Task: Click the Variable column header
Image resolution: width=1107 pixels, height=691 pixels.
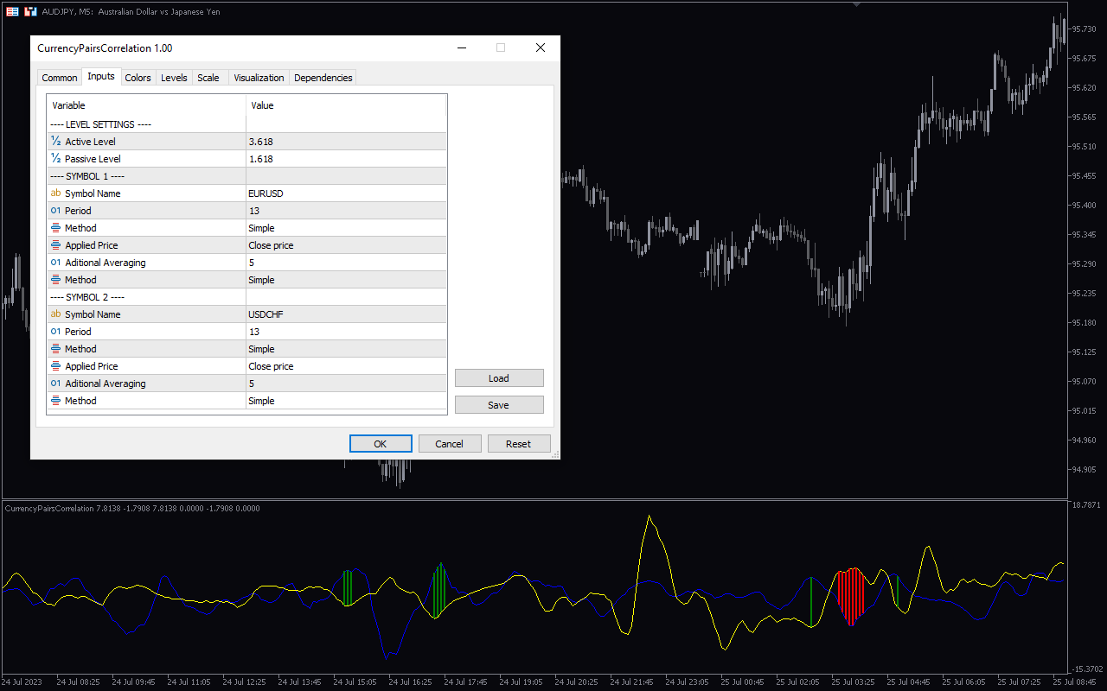Action: click(147, 105)
